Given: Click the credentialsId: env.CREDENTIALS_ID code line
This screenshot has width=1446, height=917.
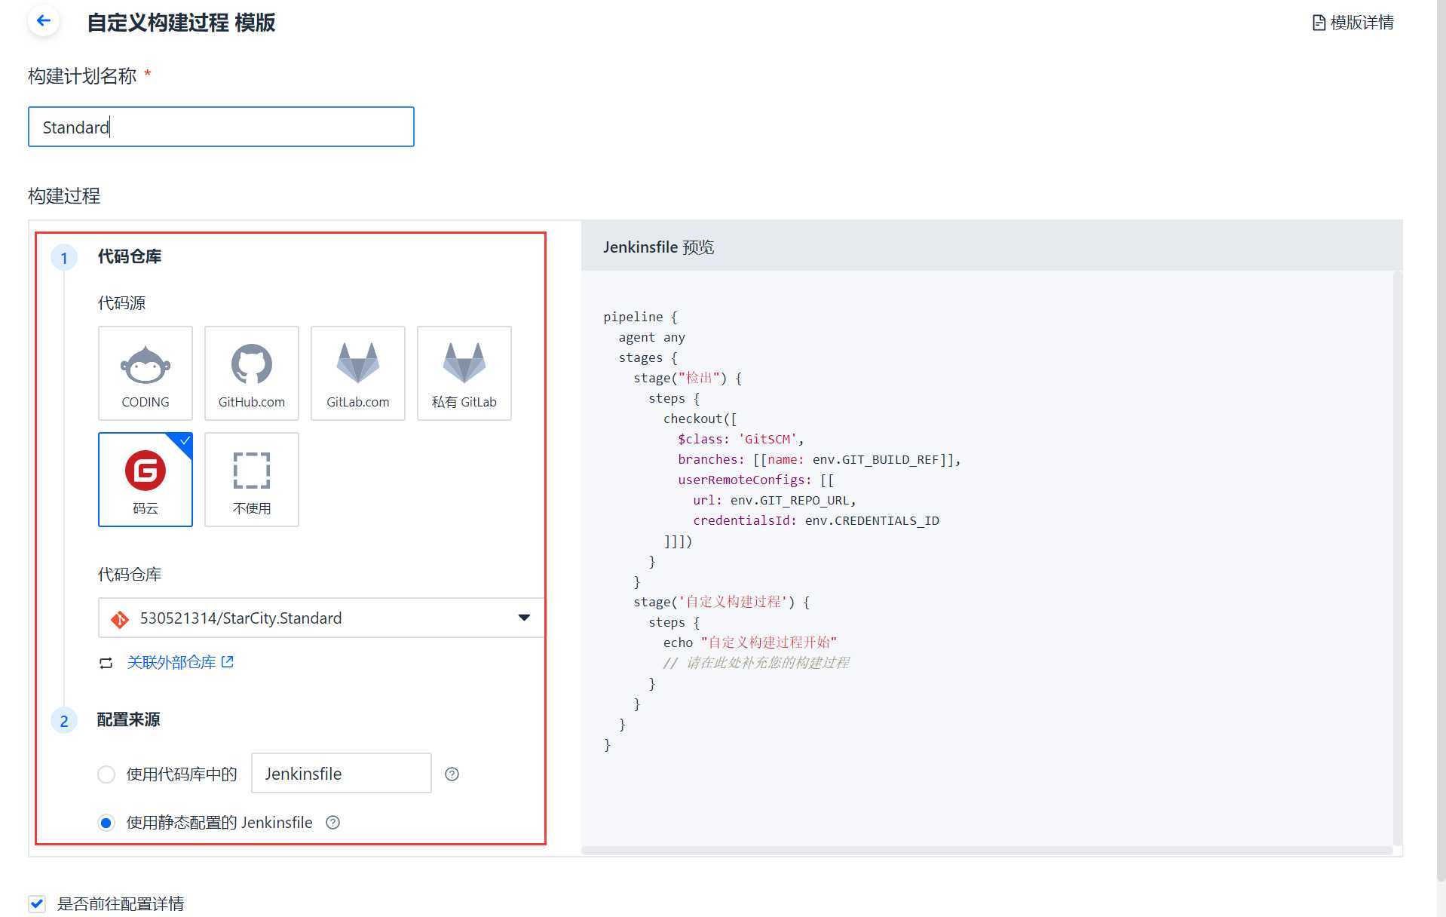Looking at the screenshot, I should coord(816,520).
